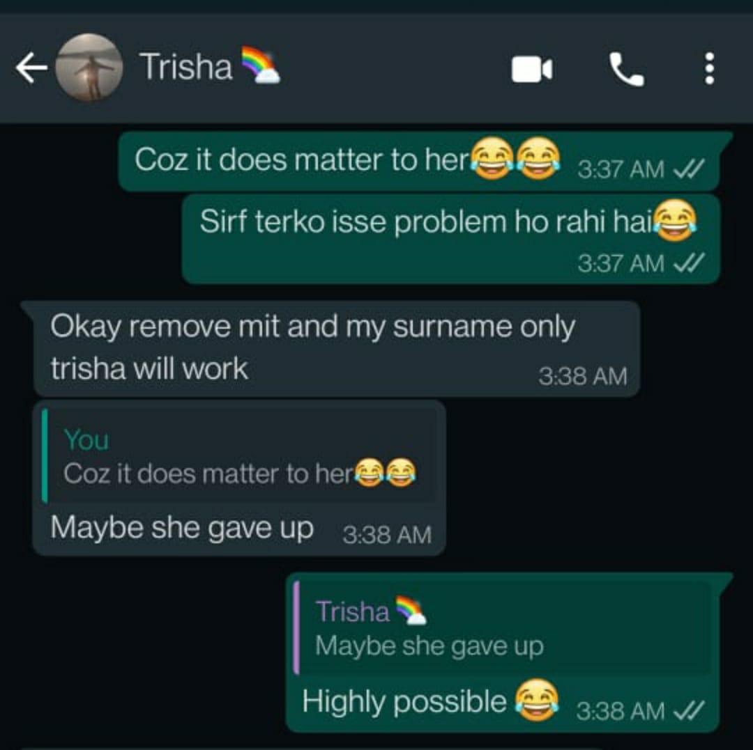Start a voice call with Trisha
Image resolution: width=753 pixels, height=750 pixels.
click(626, 70)
